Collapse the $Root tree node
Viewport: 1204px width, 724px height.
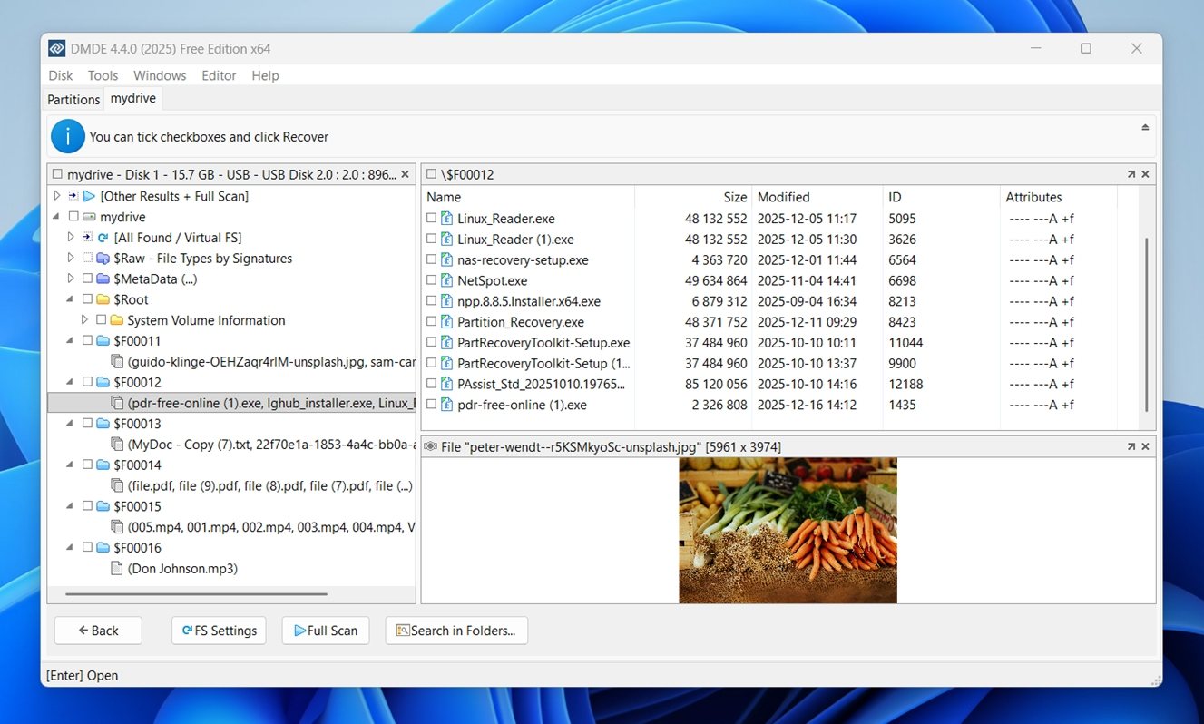71,299
